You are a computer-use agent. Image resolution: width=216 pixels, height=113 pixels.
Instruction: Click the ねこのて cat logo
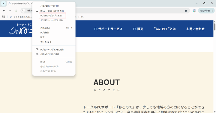pyautogui.click(x=21, y=29)
